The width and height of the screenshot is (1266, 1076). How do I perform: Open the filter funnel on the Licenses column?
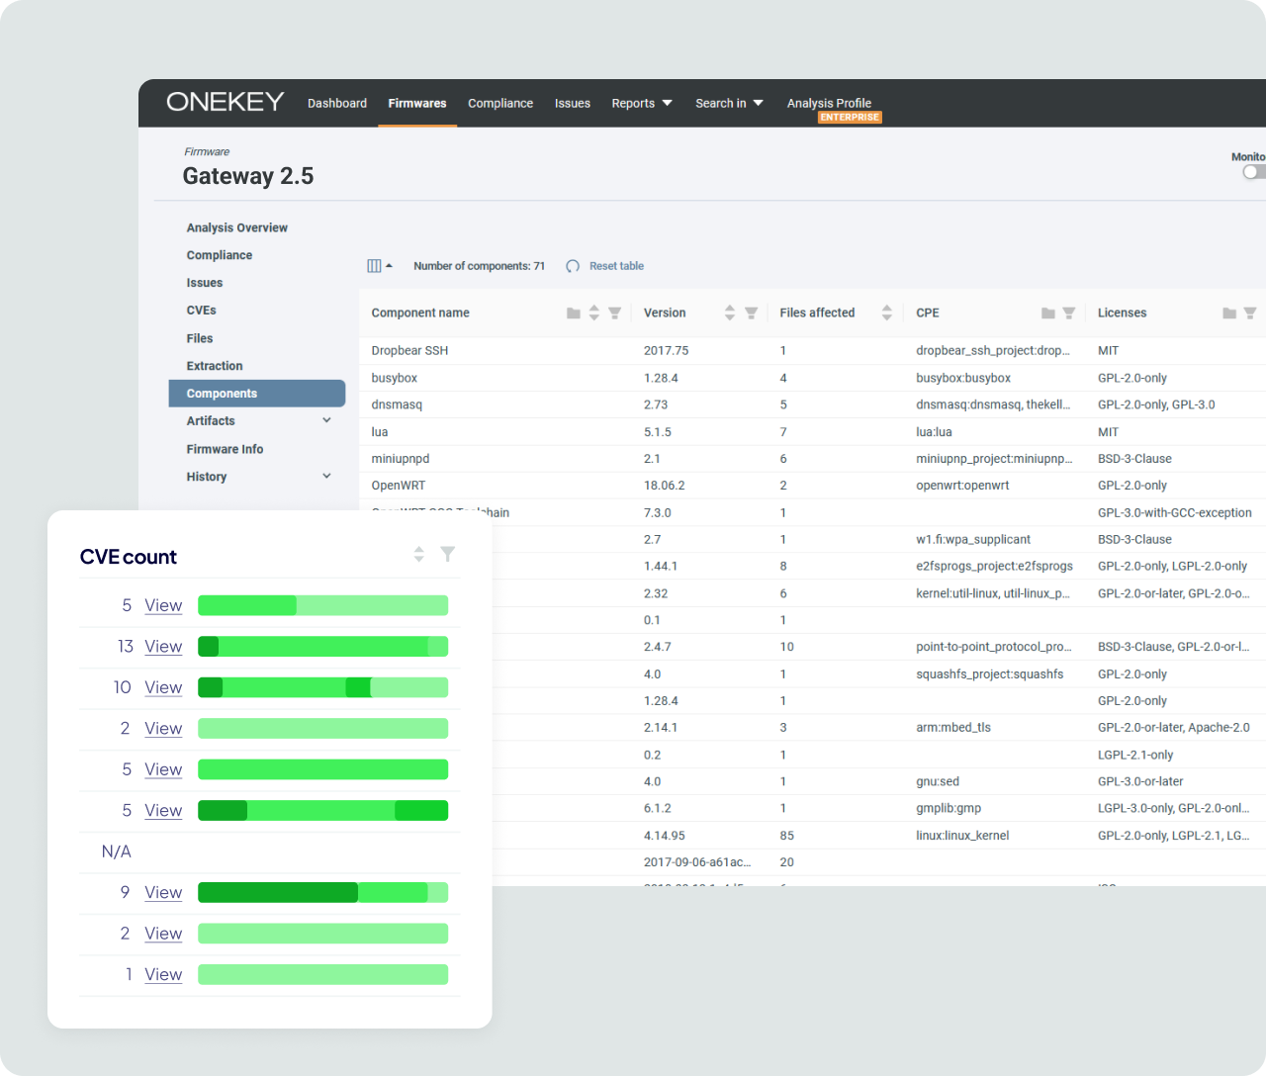[x=1249, y=313]
